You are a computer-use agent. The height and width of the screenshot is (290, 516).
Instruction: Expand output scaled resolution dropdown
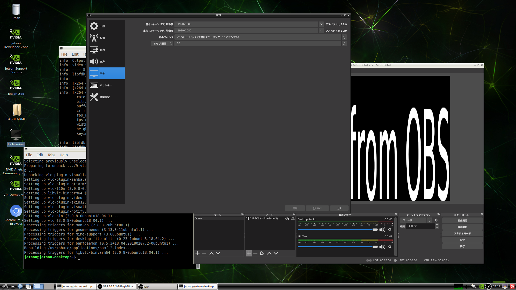321,31
